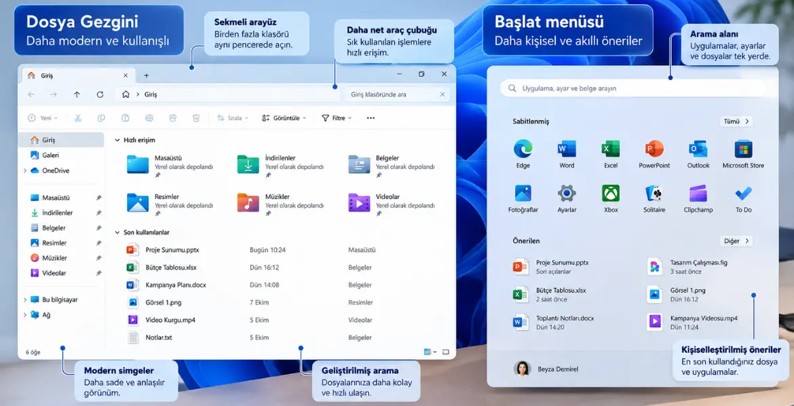Open the İndirilenler folder in Hızlı erişim

(280, 164)
